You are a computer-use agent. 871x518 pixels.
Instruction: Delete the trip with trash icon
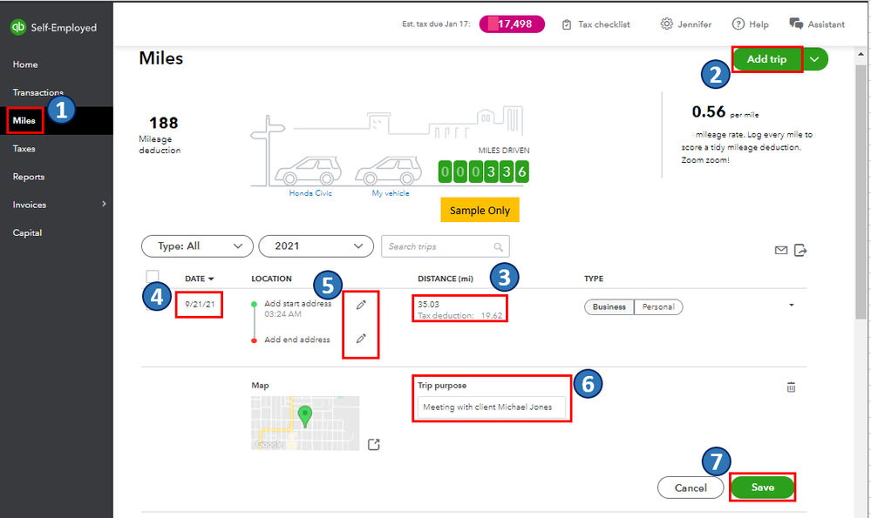point(791,387)
